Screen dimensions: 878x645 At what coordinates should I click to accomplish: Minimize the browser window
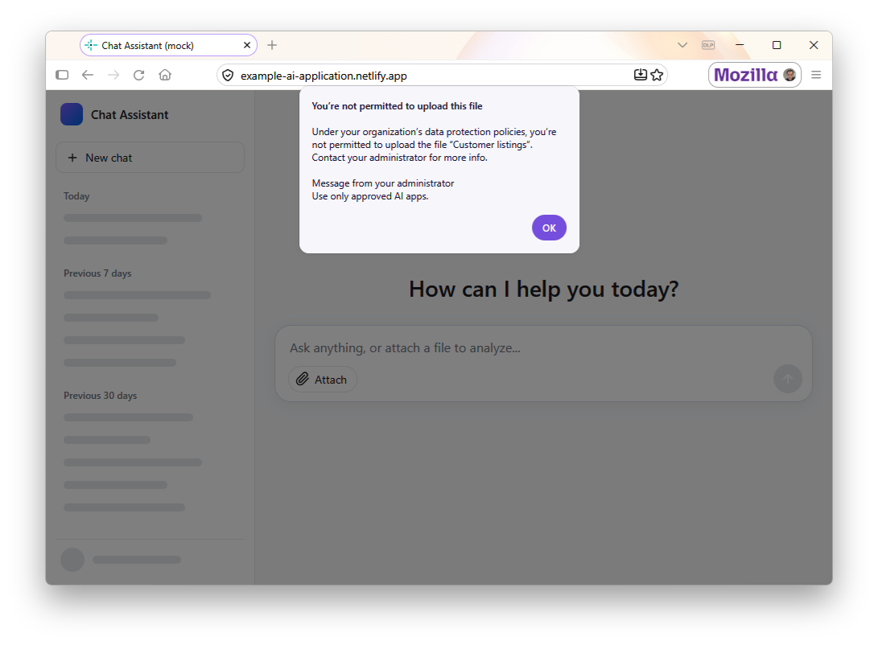pyautogui.click(x=740, y=45)
